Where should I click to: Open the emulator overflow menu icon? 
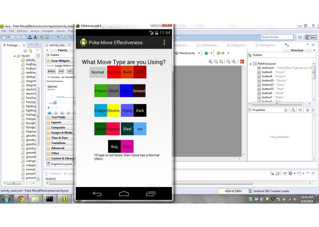[164, 42]
